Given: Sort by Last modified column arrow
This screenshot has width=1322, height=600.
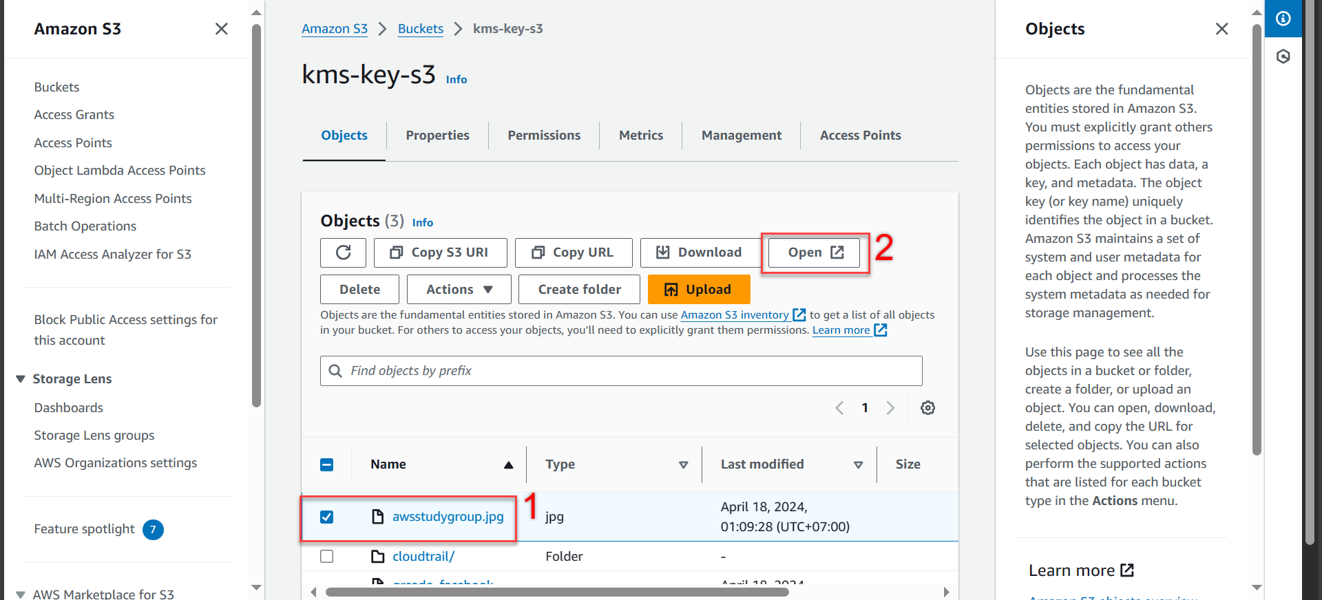Looking at the screenshot, I should (x=858, y=465).
